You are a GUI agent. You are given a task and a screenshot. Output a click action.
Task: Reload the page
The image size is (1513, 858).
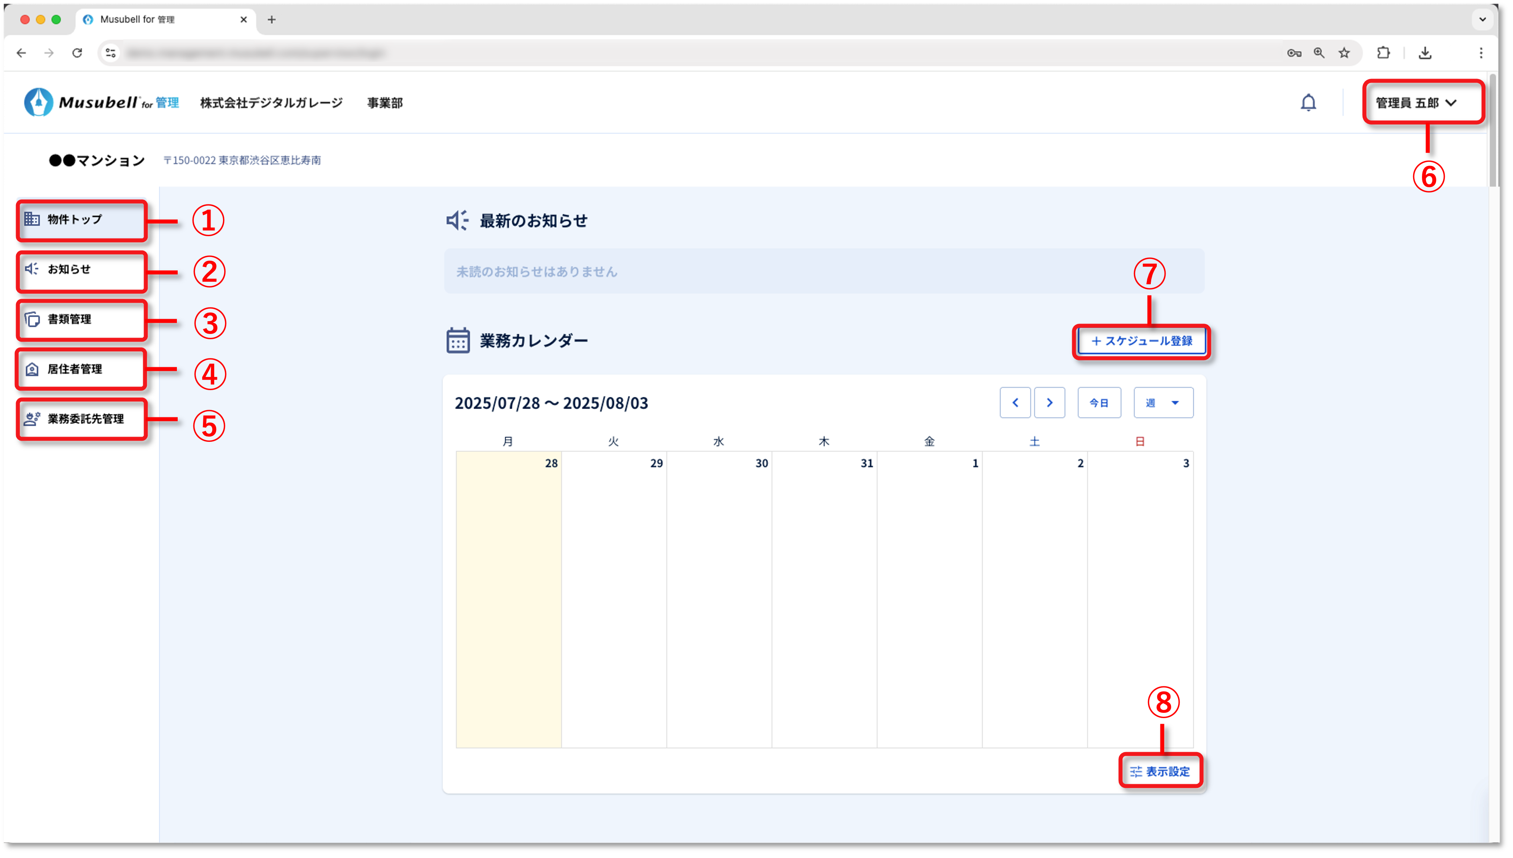point(77,53)
